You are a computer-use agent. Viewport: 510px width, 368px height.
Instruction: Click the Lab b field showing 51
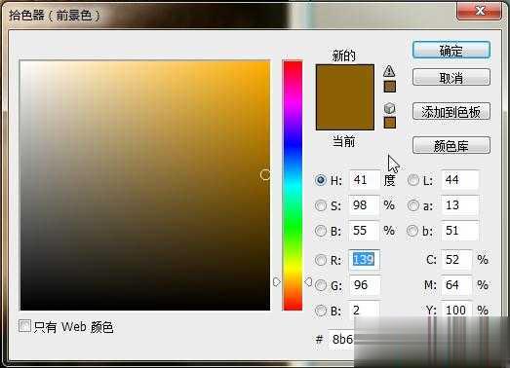click(460, 231)
